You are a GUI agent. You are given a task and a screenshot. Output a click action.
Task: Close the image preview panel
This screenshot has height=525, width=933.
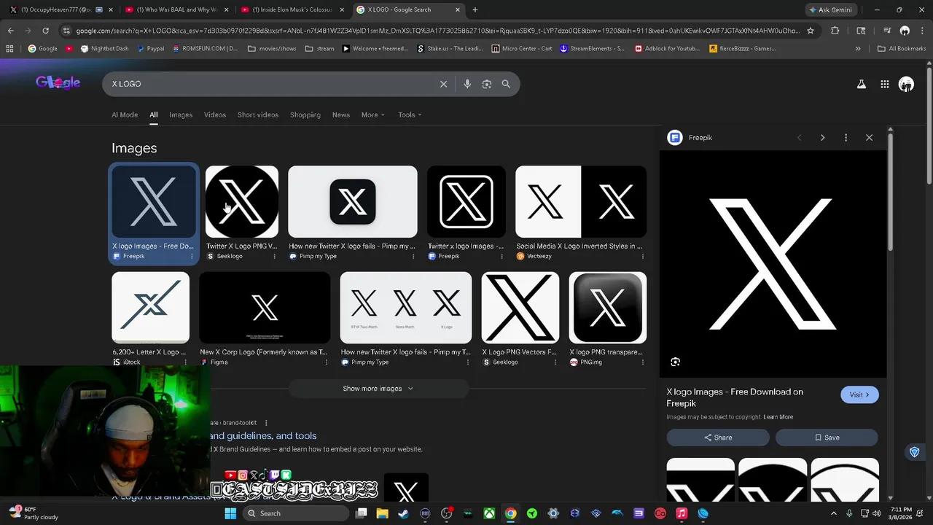click(869, 137)
